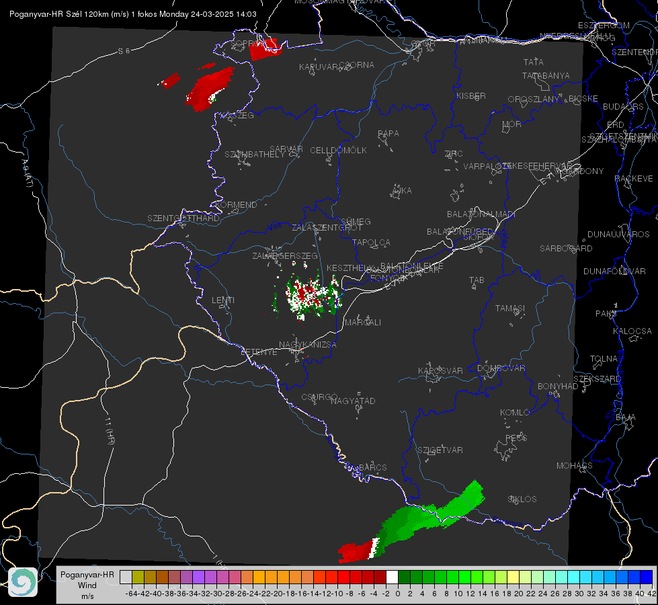This screenshot has height=605, width=658.
Task: Select the rightmost dark blue legend swatch
Action: click(647, 577)
